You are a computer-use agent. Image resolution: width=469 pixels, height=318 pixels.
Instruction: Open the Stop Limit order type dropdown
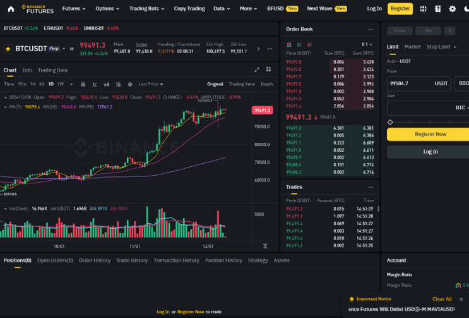[x=441, y=47]
